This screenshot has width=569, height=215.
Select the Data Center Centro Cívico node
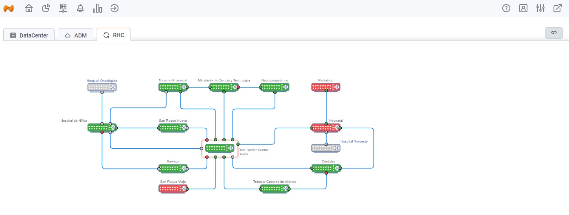pyautogui.click(x=220, y=148)
